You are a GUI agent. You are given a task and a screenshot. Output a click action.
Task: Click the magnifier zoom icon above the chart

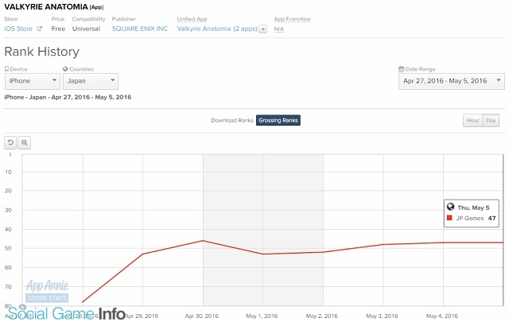(25, 142)
